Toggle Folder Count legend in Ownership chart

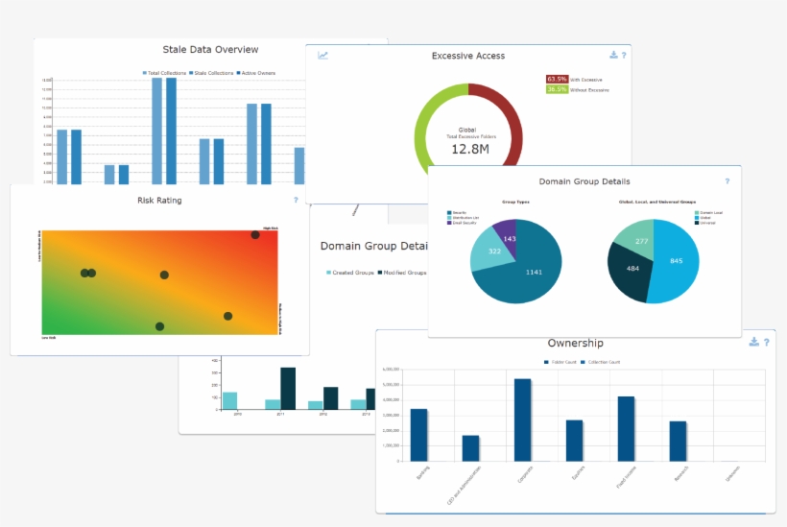click(x=559, y=362)
